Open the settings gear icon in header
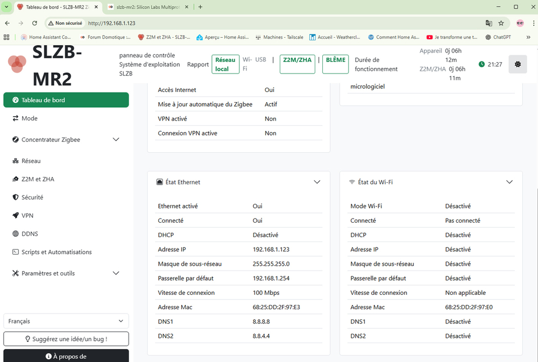Viewport: 538px width, 362px height. point(518,64)
